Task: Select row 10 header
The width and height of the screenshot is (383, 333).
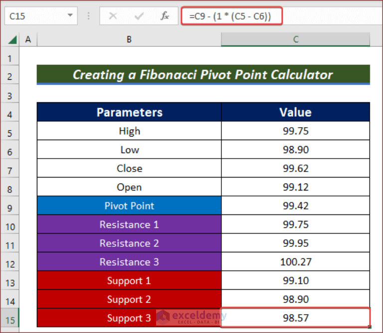Action: tap(10, 224)
